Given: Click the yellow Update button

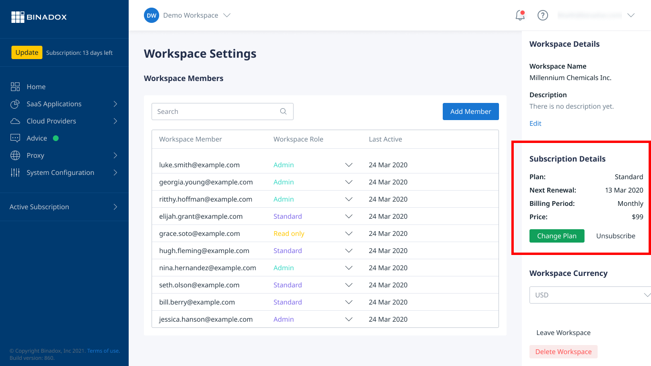Looking at the screenshot, I should point(27,52).
